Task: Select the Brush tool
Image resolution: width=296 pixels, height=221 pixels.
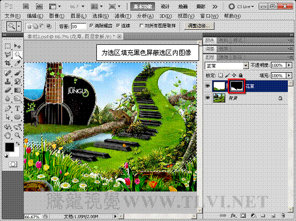Action: pos(17,73)
